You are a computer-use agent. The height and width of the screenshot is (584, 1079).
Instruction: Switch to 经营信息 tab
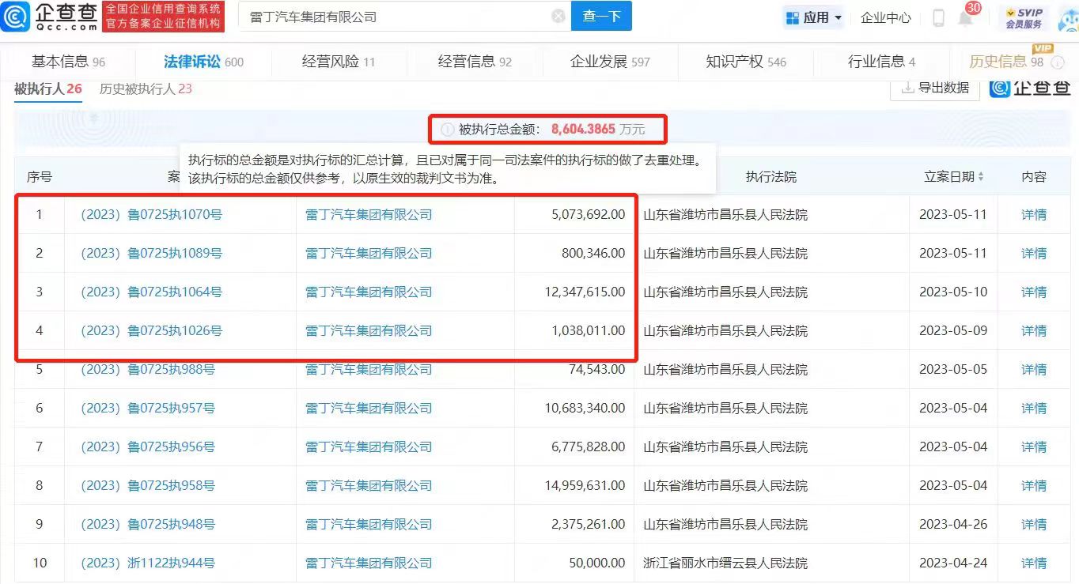point(475,62)
